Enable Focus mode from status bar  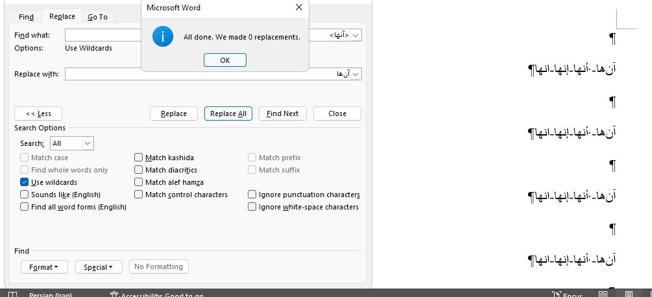(567, 294)
